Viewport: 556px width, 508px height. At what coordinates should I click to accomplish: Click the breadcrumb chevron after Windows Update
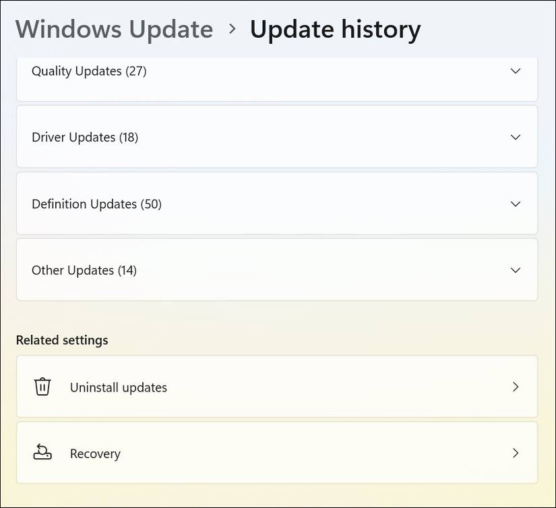[233, 29]
